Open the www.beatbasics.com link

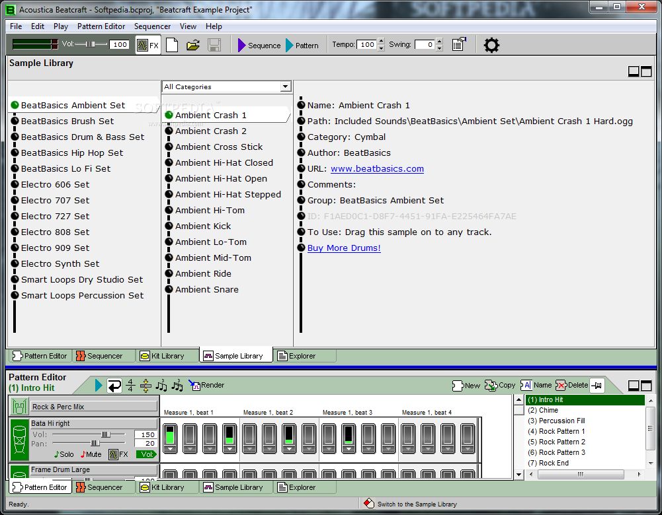pos(377,168)
